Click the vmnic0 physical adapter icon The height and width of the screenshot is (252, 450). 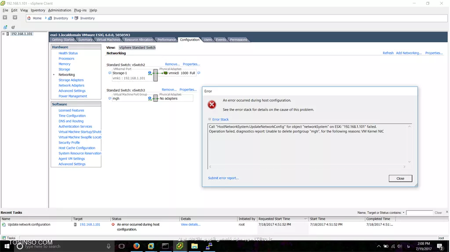[x=166, y=73]
